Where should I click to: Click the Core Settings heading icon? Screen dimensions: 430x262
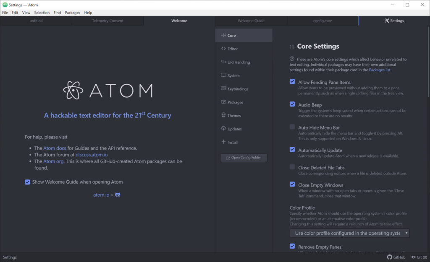(x=292, y=47)
